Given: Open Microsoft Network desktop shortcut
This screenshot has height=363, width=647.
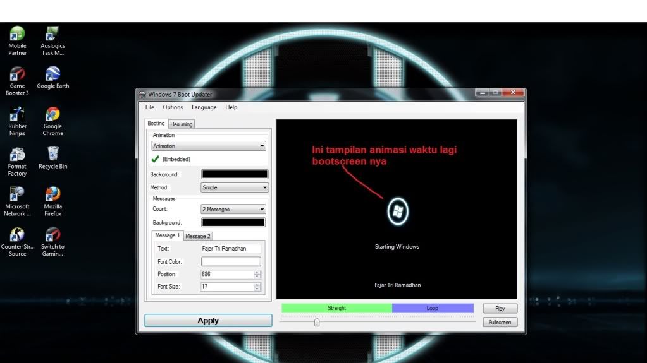Looking at the screenshot, I should click(x=17, y=201).
